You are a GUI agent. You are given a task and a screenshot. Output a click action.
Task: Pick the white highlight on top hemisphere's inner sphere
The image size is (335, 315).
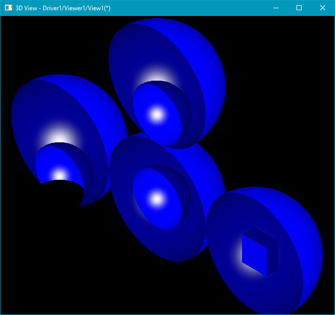(156, 114)
